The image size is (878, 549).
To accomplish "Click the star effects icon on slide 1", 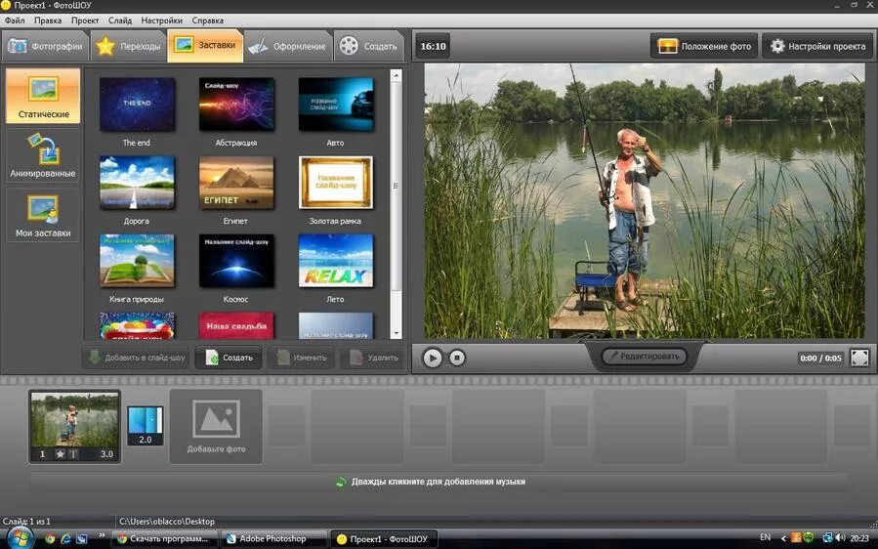I will [60, 454].
